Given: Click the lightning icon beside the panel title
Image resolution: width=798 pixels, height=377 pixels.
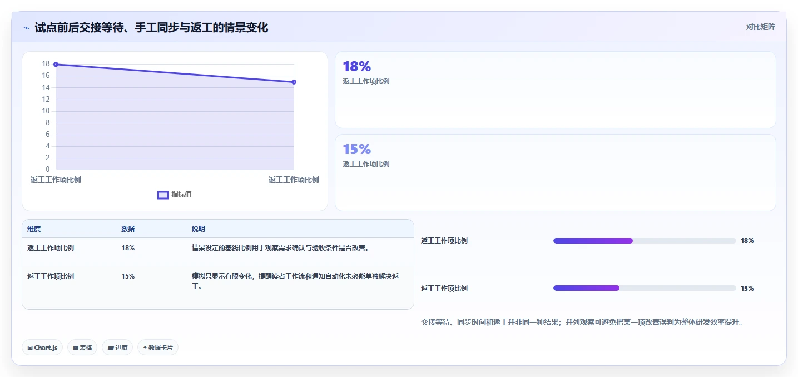Looking at the screenshot, I should tap(26, 28).
